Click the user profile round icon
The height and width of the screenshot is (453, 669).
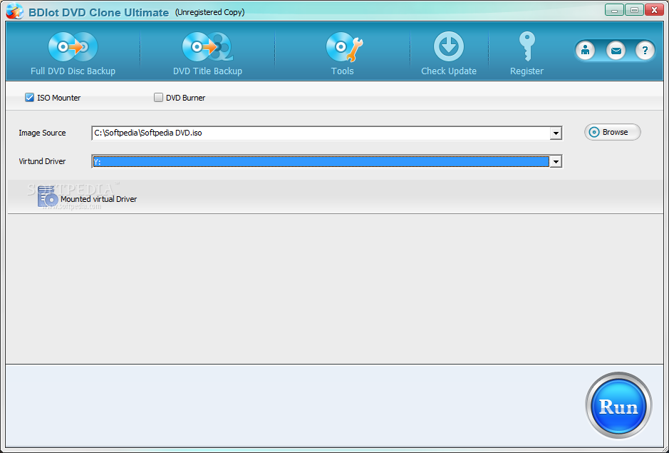pyautogui.click(x=585, y=51)
